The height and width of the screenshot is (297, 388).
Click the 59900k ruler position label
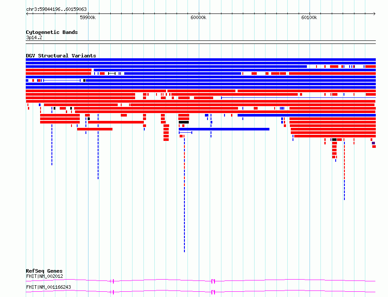(88, 17)
